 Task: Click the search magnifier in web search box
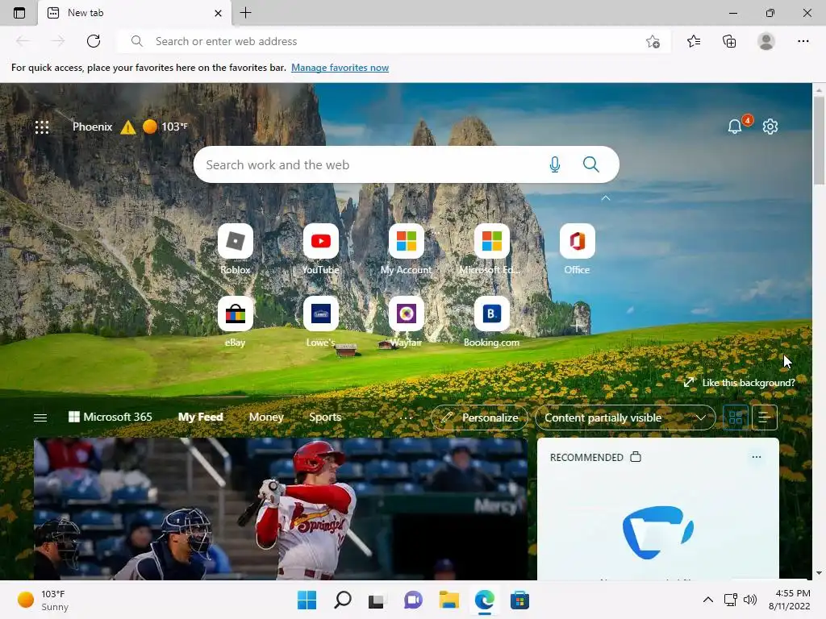click(591, 164)
